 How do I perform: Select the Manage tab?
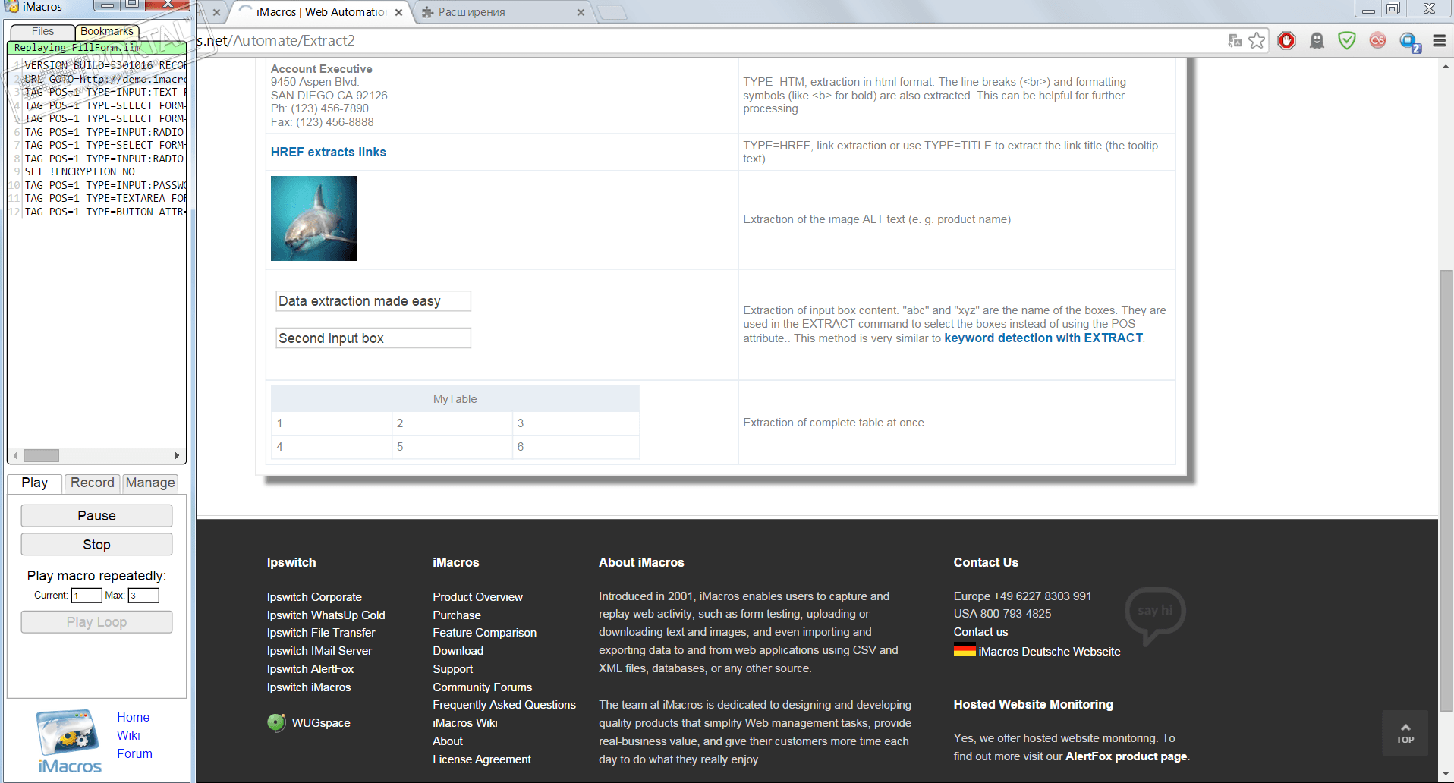click(150, 483)
